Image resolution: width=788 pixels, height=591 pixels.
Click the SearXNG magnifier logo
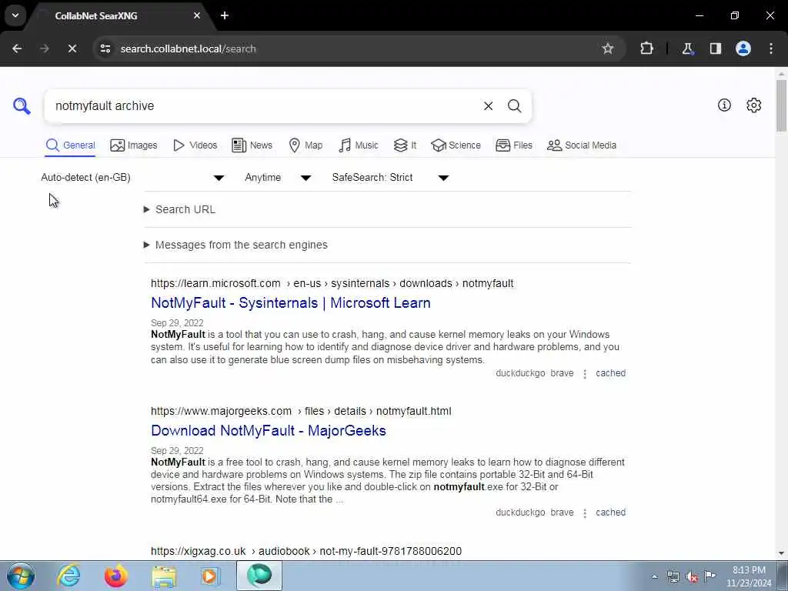coord(22,106)
